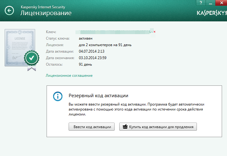Click the license certificate image
This screenshot has height=156, width=227.
click(20, 48)
